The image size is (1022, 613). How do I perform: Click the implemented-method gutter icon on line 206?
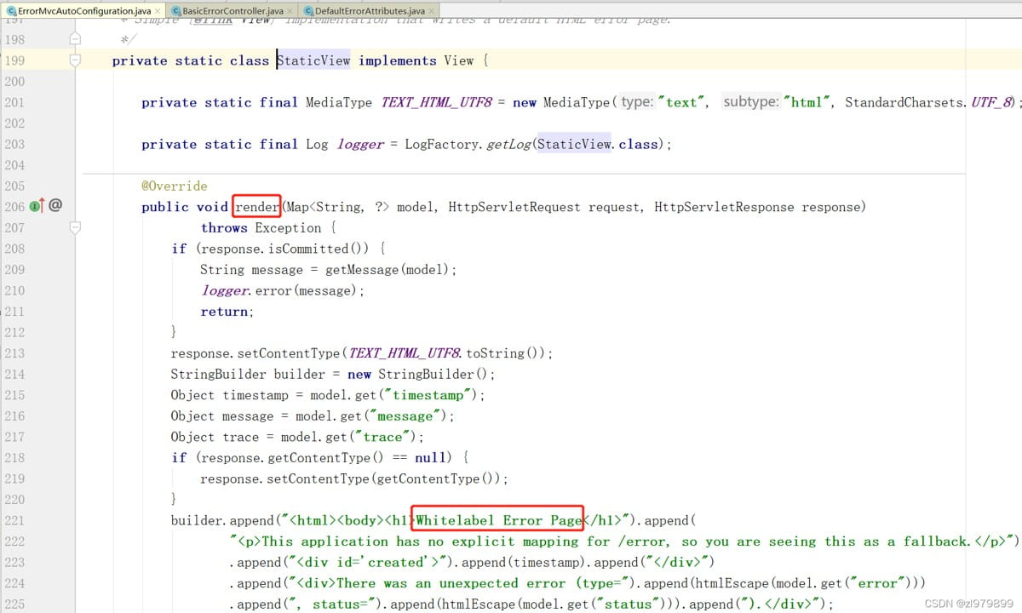click(x=37, y=206)
